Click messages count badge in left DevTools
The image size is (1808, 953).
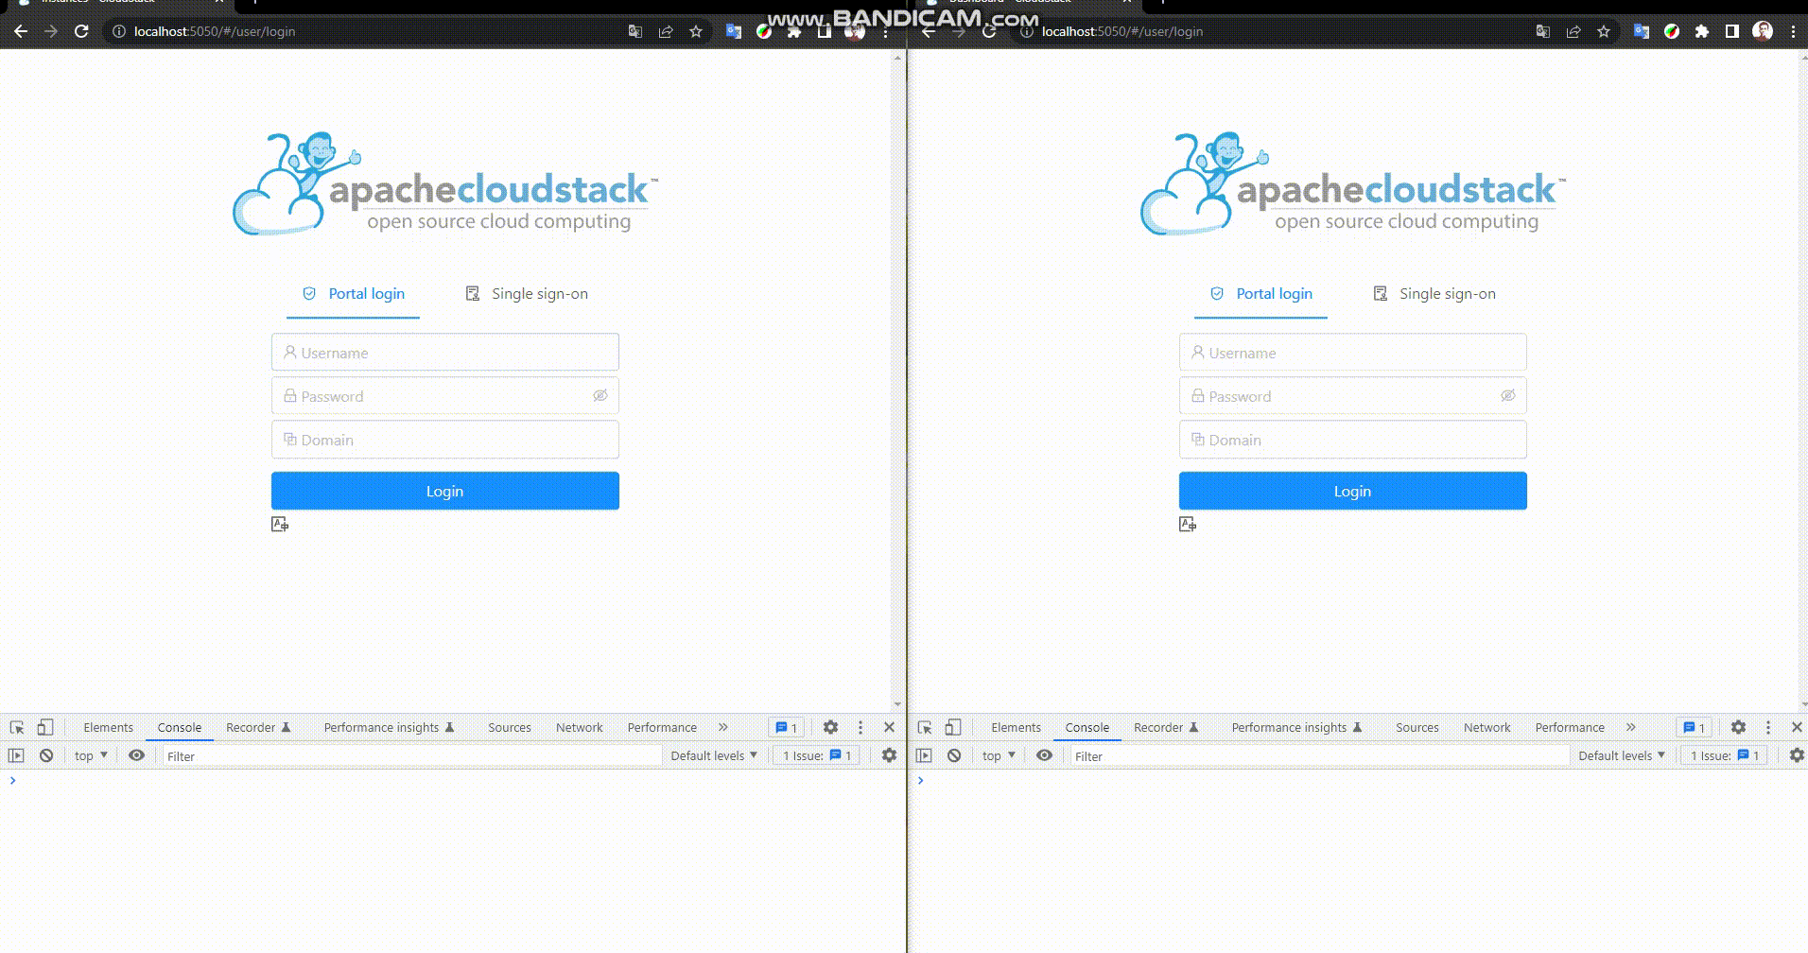(787, 727)
